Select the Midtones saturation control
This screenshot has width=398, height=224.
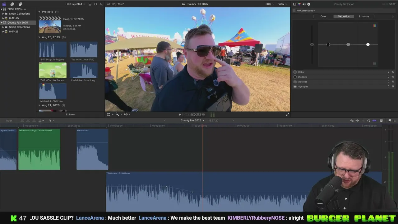click(x=295, y=82)
